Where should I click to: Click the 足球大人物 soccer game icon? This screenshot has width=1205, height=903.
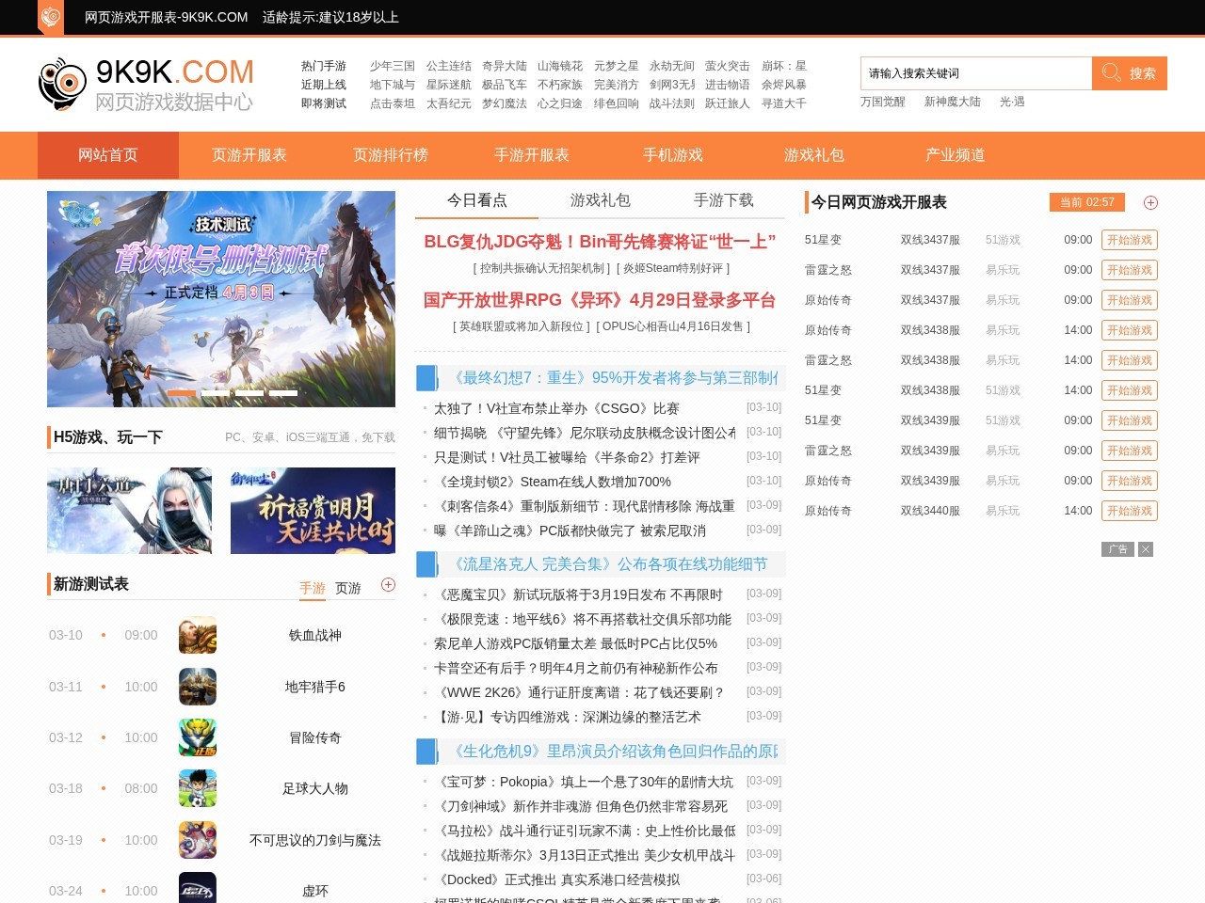[197, 788]
